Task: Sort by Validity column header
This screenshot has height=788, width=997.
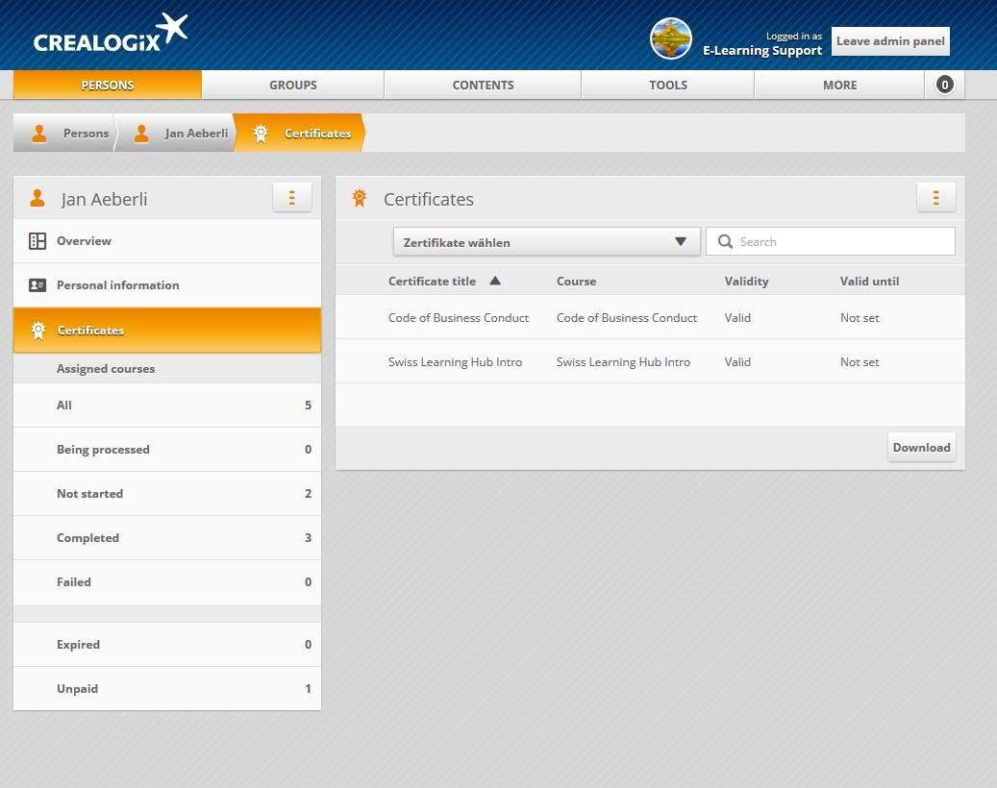Action: click(x=746, y=281)
